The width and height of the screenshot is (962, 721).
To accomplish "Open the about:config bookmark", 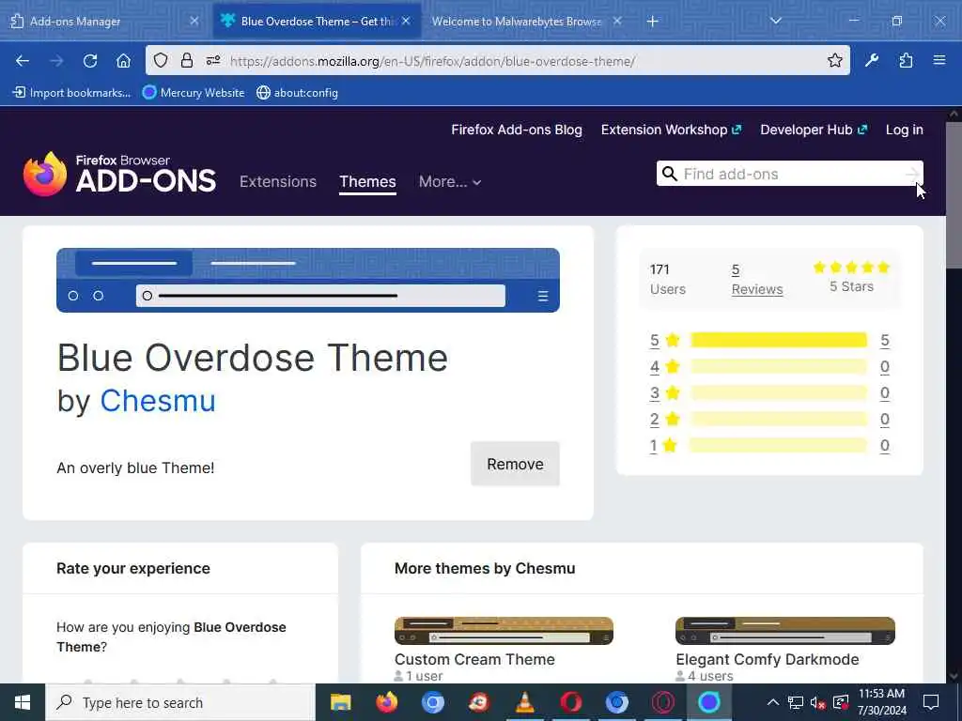I will pyautogui.click(x=297, y=93).
